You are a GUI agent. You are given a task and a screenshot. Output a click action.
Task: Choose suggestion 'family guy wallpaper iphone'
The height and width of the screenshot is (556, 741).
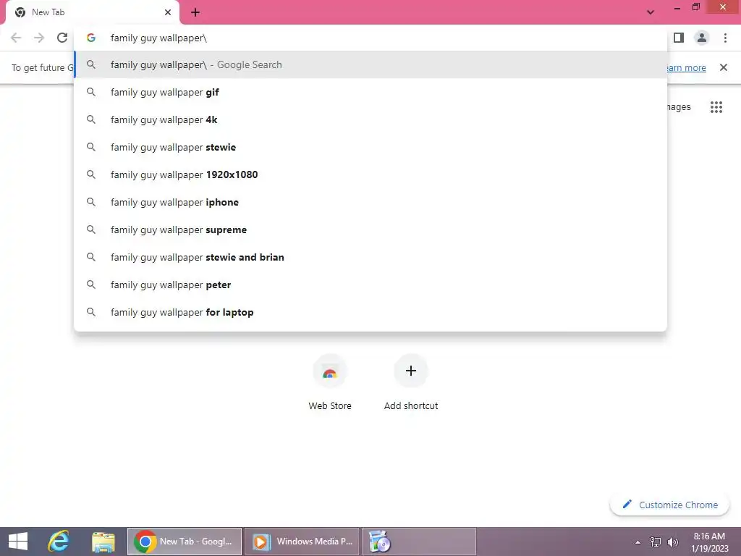click(x=370, y=203)
